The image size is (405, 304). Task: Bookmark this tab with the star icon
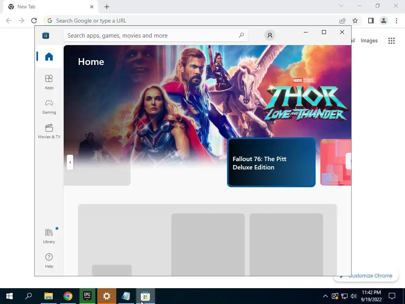pyautogui.click(x=355, y=21)
